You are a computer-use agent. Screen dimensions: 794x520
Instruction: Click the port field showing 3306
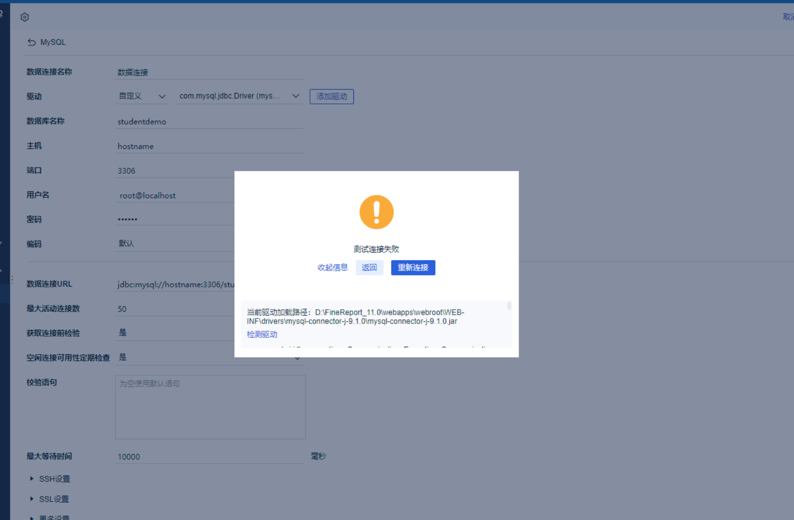point(175,170)
